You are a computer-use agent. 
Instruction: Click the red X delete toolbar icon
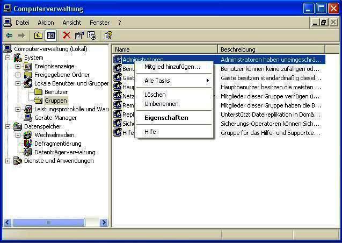(67, 35)
